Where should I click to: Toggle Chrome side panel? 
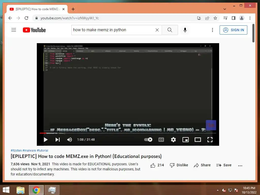234,18
